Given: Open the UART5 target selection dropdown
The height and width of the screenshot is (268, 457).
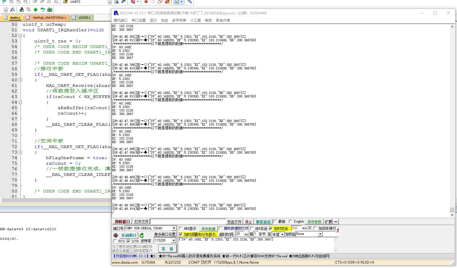Looking at the screenshot, I should click(x=110, y=2).
